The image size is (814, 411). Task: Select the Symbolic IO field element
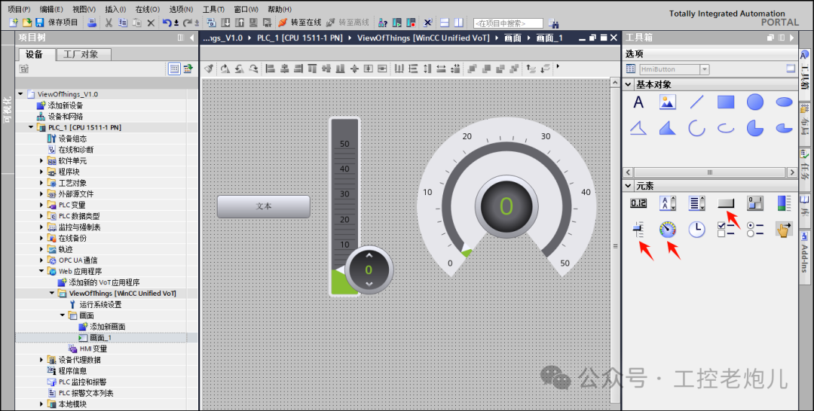point(668,203)
